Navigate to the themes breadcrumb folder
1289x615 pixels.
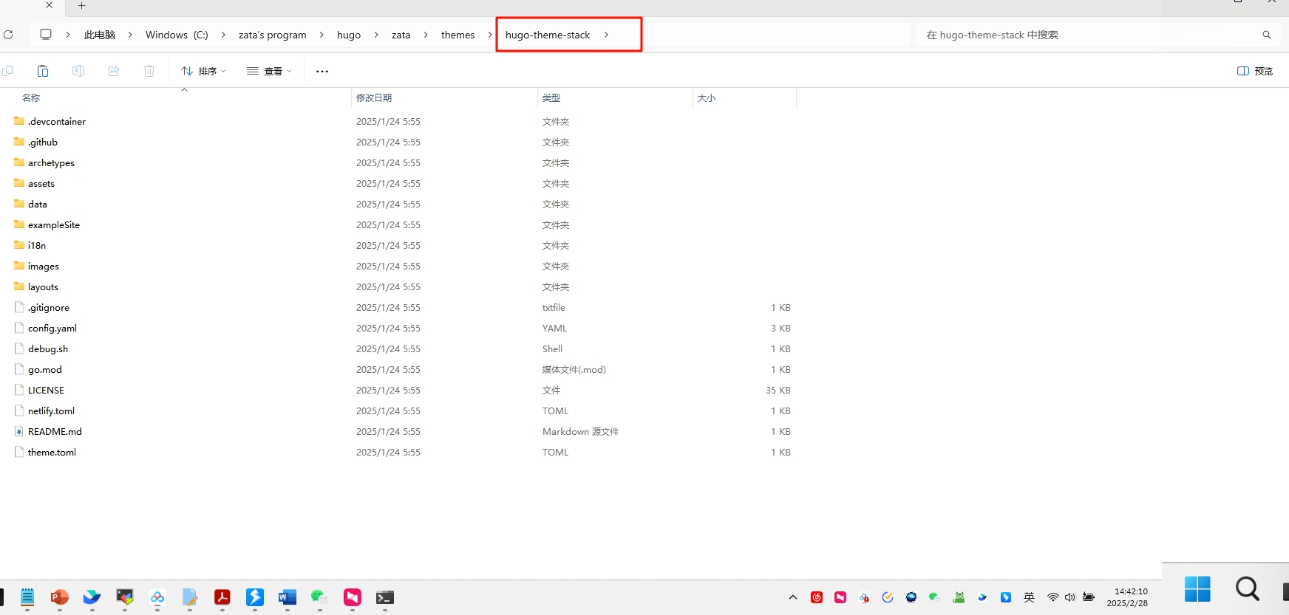coord(458,35)
